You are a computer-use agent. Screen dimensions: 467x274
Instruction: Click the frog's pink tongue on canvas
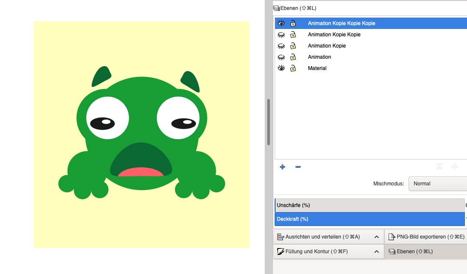click(141, 172)
